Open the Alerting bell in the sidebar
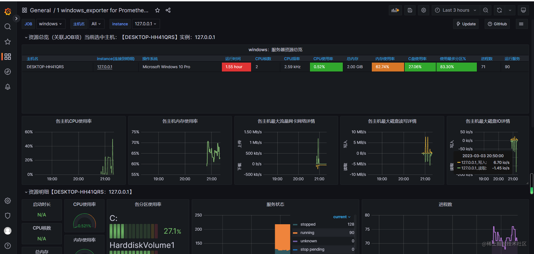Screen dimensions: 534x254 [x=8, y=87]
